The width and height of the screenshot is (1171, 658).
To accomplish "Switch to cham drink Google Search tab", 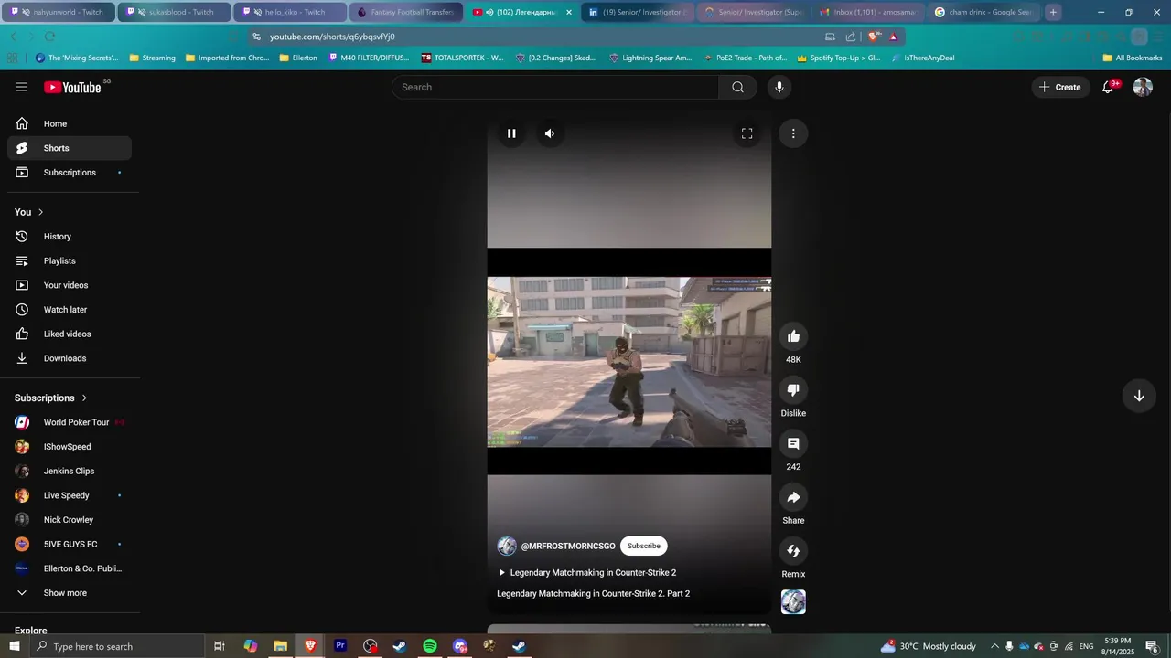I will (983, 12).
